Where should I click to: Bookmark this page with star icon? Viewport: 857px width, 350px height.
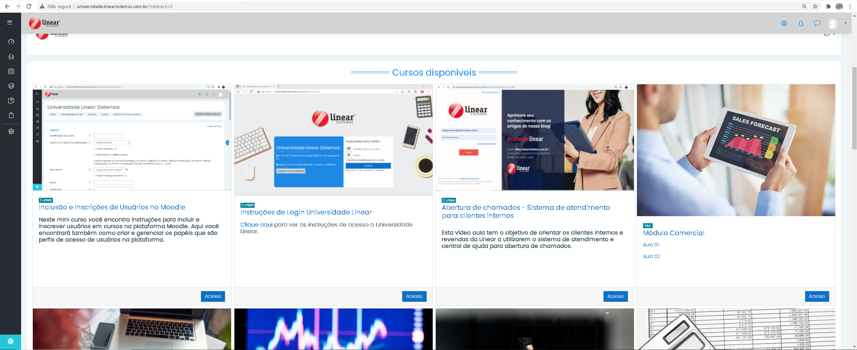[x=815, y=6]
